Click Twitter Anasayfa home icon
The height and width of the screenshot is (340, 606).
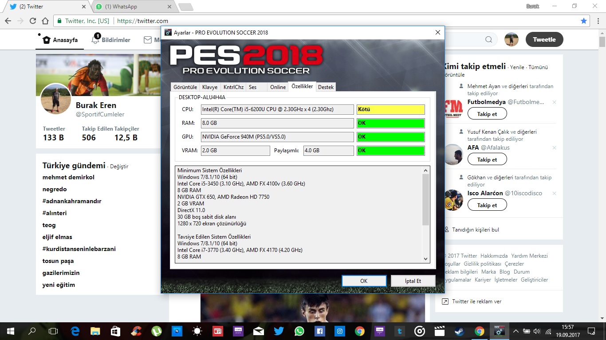pyautogui.click(x=47, y=40)
